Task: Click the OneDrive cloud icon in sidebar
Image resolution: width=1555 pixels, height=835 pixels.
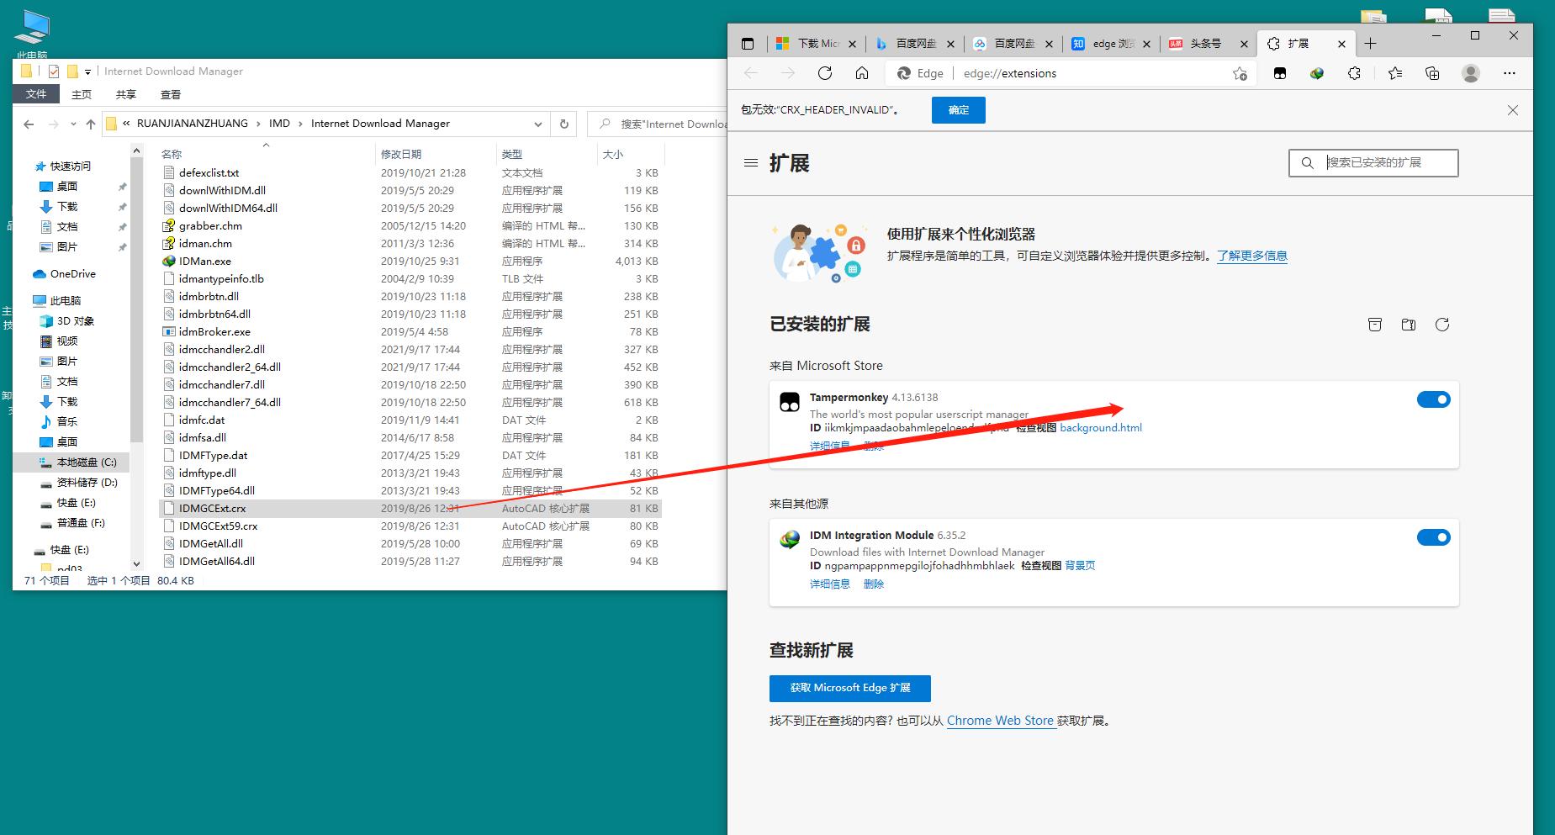Action: point(39,274)
